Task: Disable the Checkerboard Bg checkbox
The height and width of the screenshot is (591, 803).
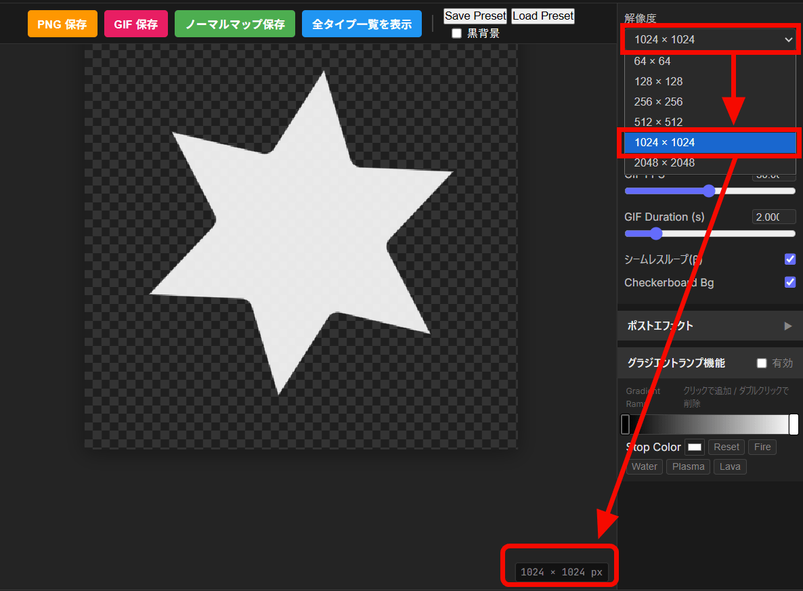Action: [789, 282]
